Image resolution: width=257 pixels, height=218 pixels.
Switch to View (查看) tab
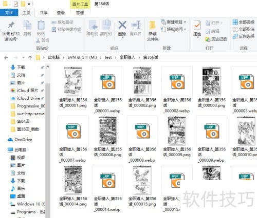coord(61,13)
